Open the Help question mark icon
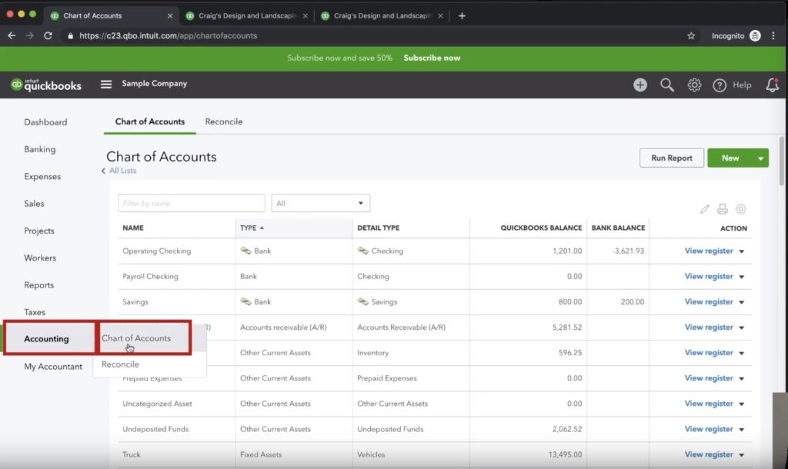The width and height of the screenshot is (788, 469). click(x=720, y=85)
